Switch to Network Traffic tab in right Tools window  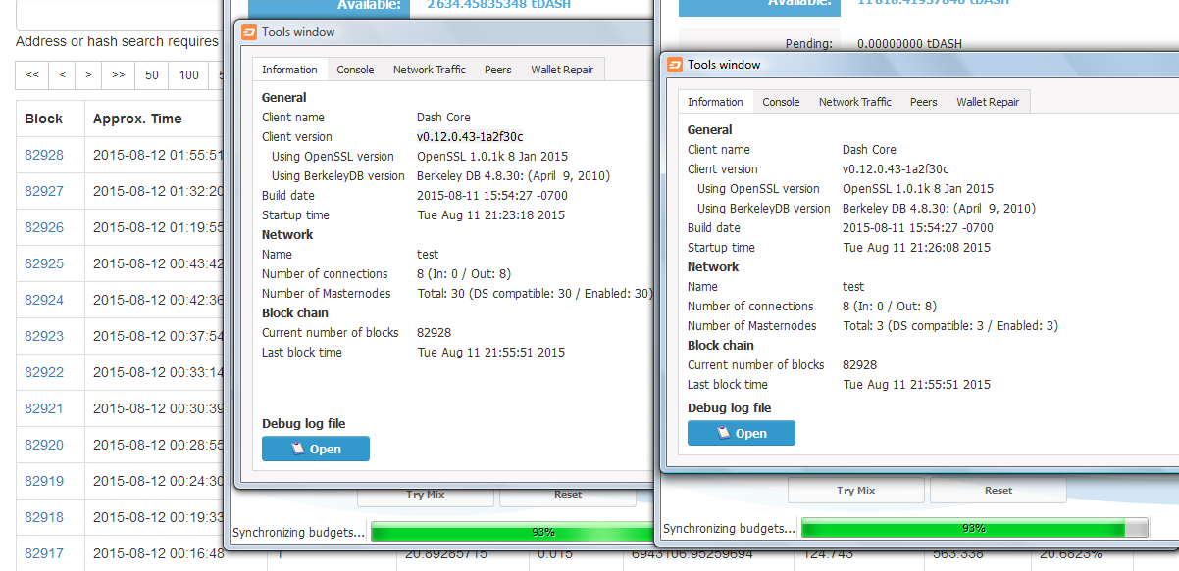pyautogui.click(x=855, y=102)
